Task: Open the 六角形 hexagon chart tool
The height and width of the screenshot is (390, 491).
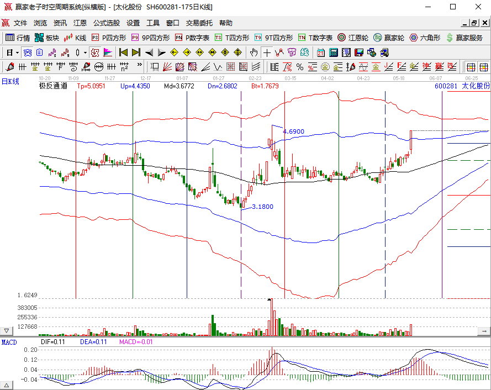Action: click(425, 38)
